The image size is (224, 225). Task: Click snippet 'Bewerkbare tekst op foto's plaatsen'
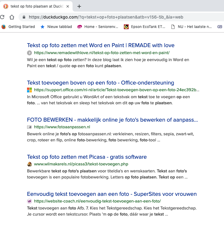coord(62,171)
